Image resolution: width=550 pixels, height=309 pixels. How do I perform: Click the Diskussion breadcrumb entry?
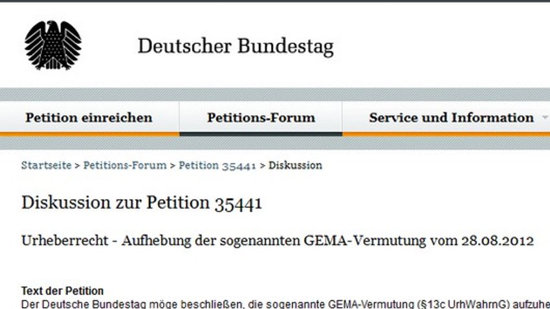pos(295,165)
